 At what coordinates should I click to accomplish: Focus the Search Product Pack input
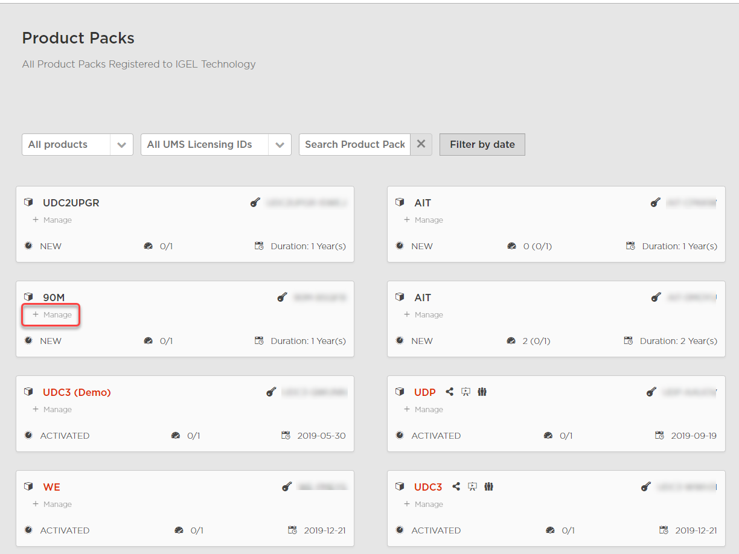click(x=354, y=145)
